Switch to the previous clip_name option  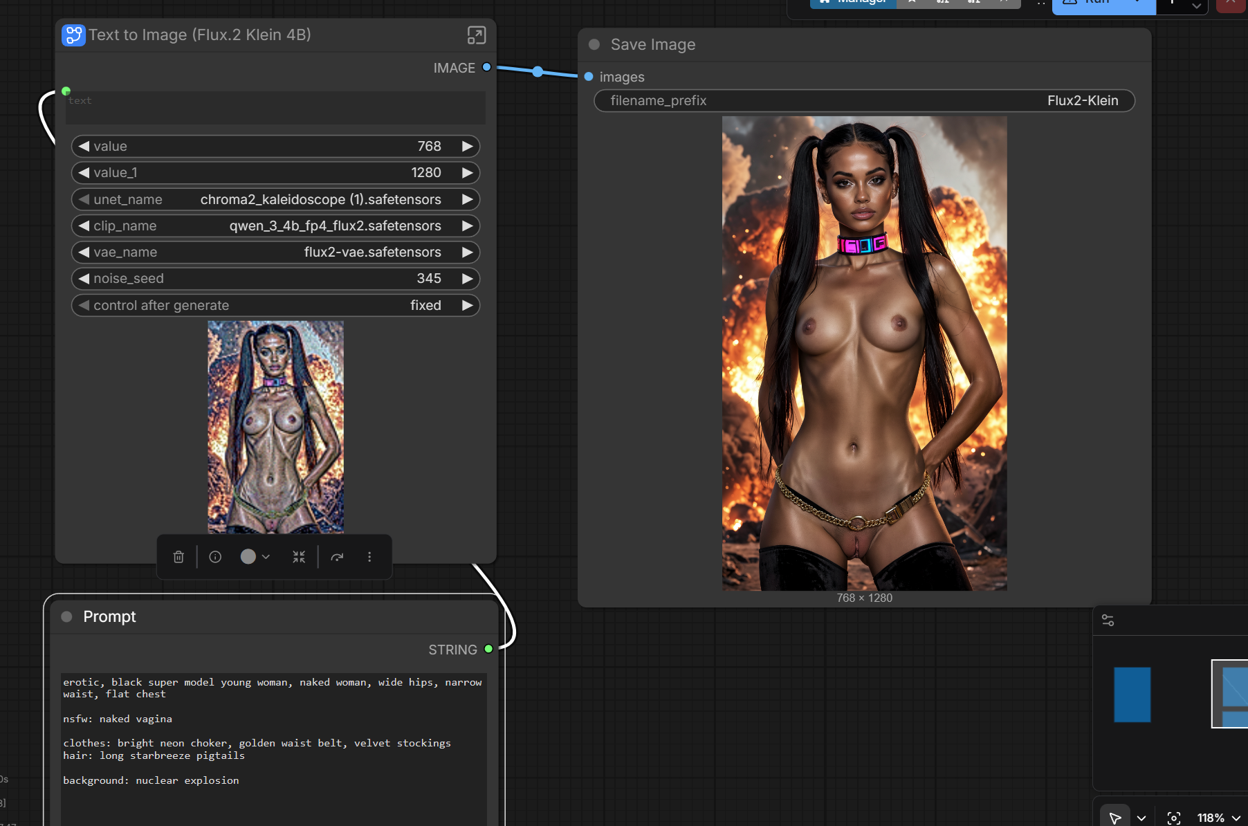click(x=84, y=226)
